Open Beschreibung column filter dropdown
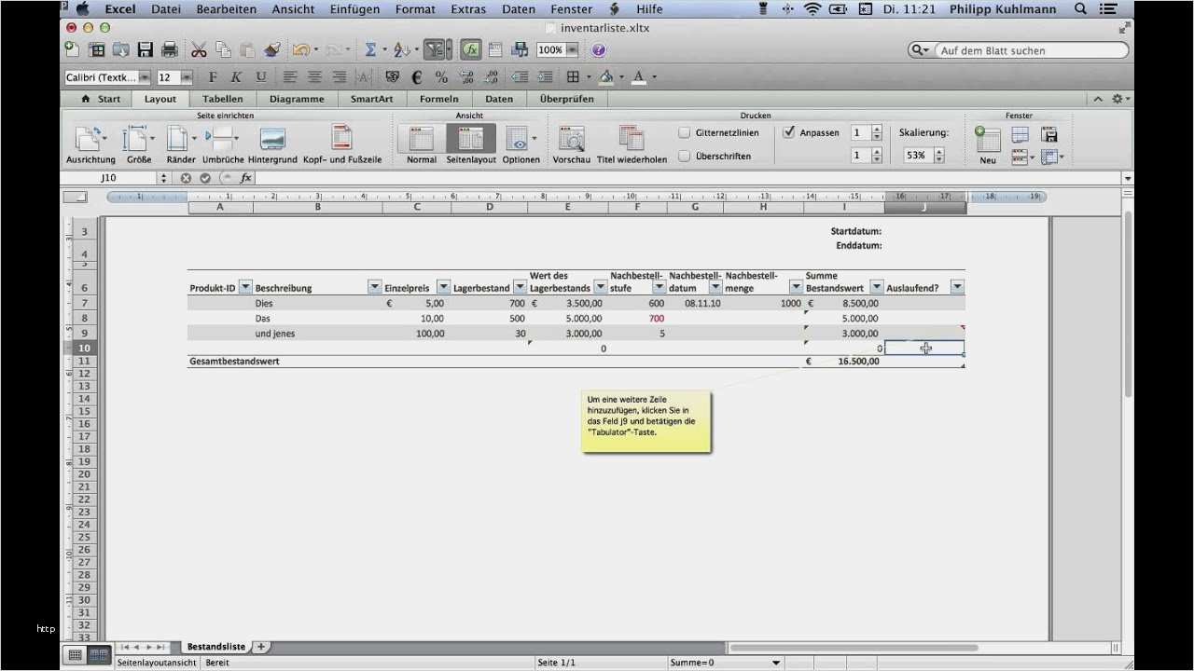 click(374, 287)
